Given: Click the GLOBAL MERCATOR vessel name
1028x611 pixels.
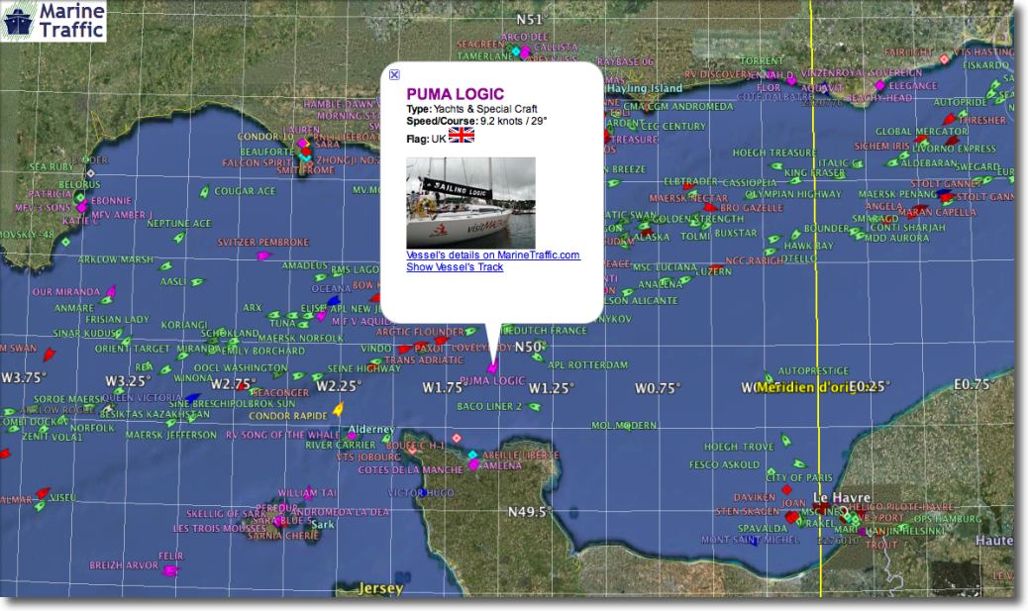Looking at the screenshot, I should 921,131.
